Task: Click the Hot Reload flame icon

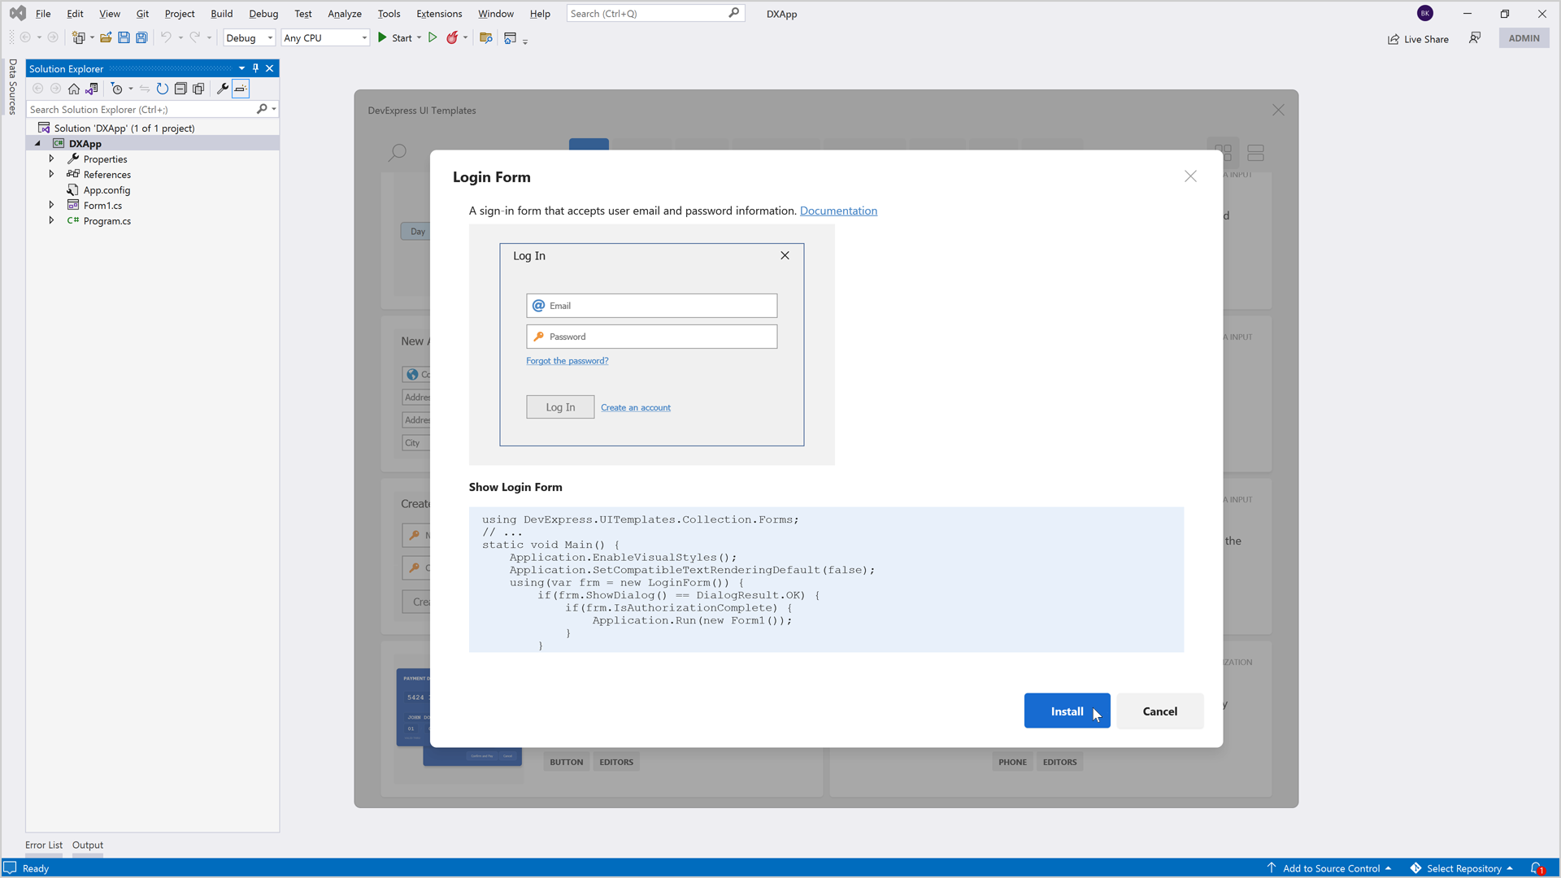Action: pyautogui.click(x=452, y=37)
